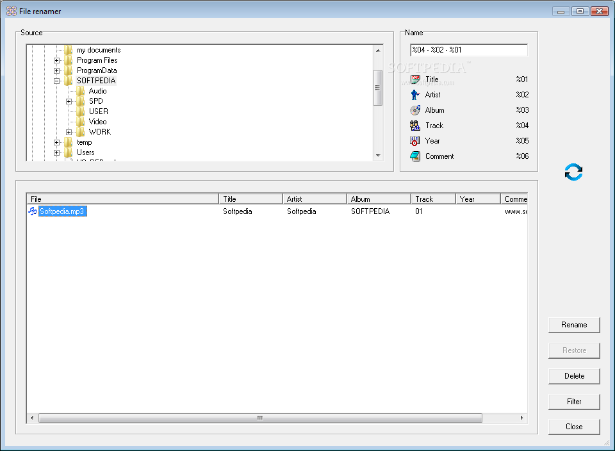Viewport: 615px width, 451px height.
Task: Click the Artist tag icon
Action: pyautogui.click(x=415, y=95)
